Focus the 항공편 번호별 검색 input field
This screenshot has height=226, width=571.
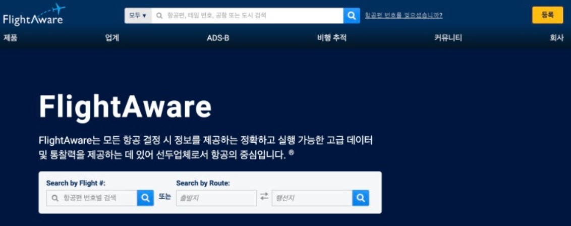click(x=92, y=198)
